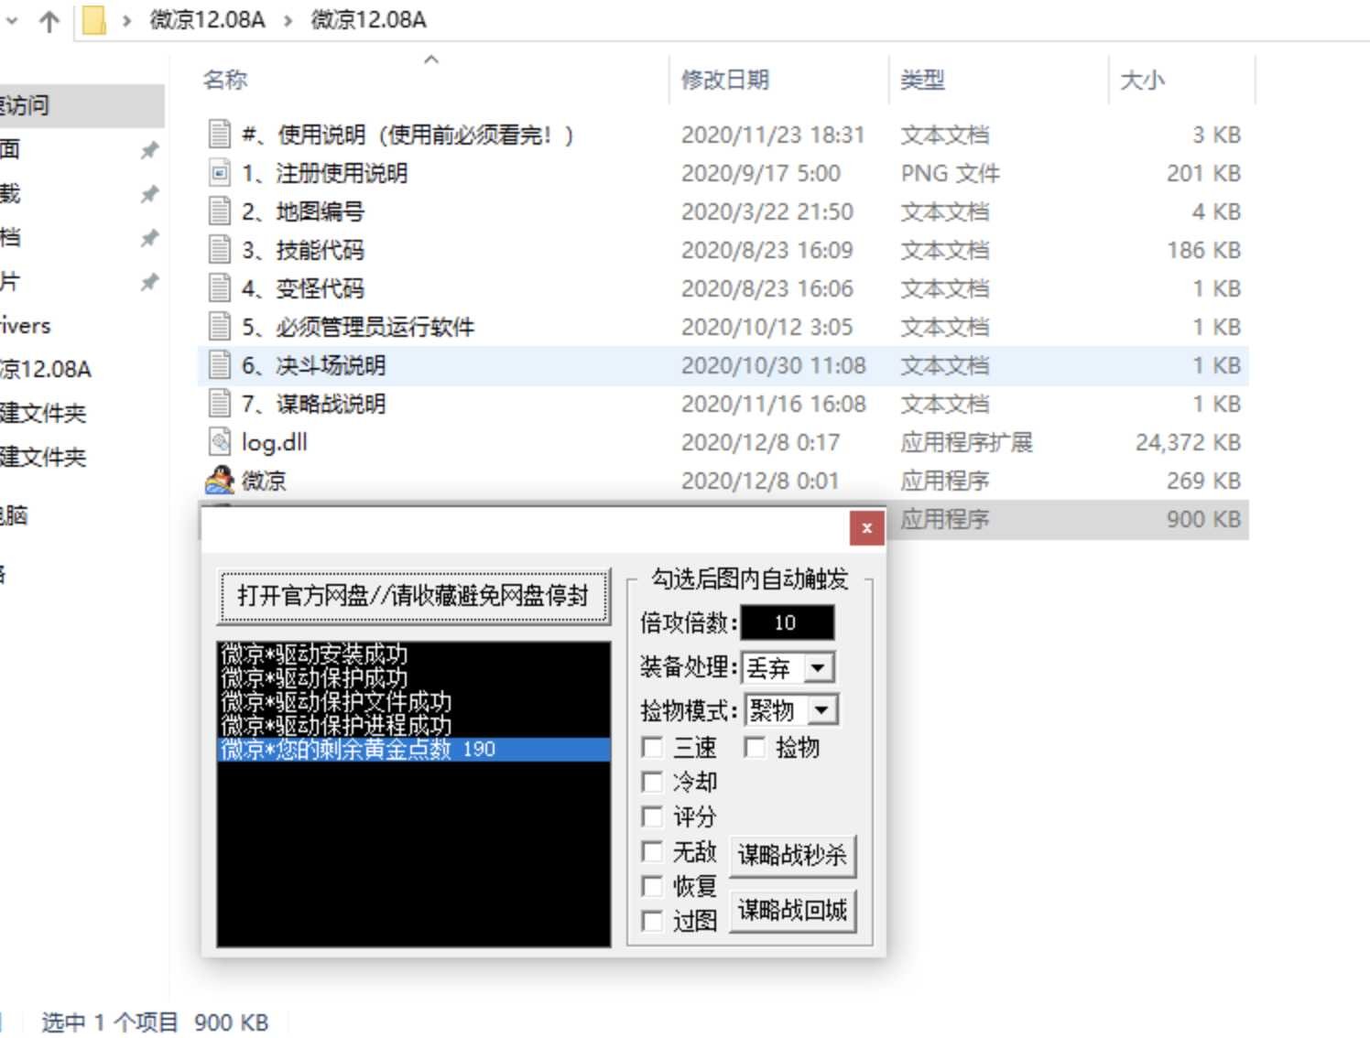The width and height of the screenshot is (1370, 1038).
Task: Click the up-arrow navigation icon
Action: pos(49,20)
